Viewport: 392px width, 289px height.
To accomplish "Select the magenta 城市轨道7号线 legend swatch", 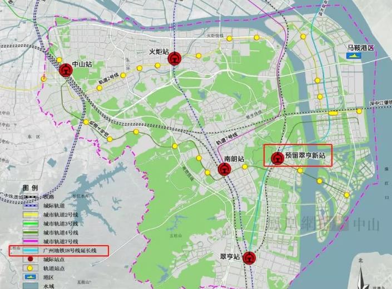I will coord(32,241).
